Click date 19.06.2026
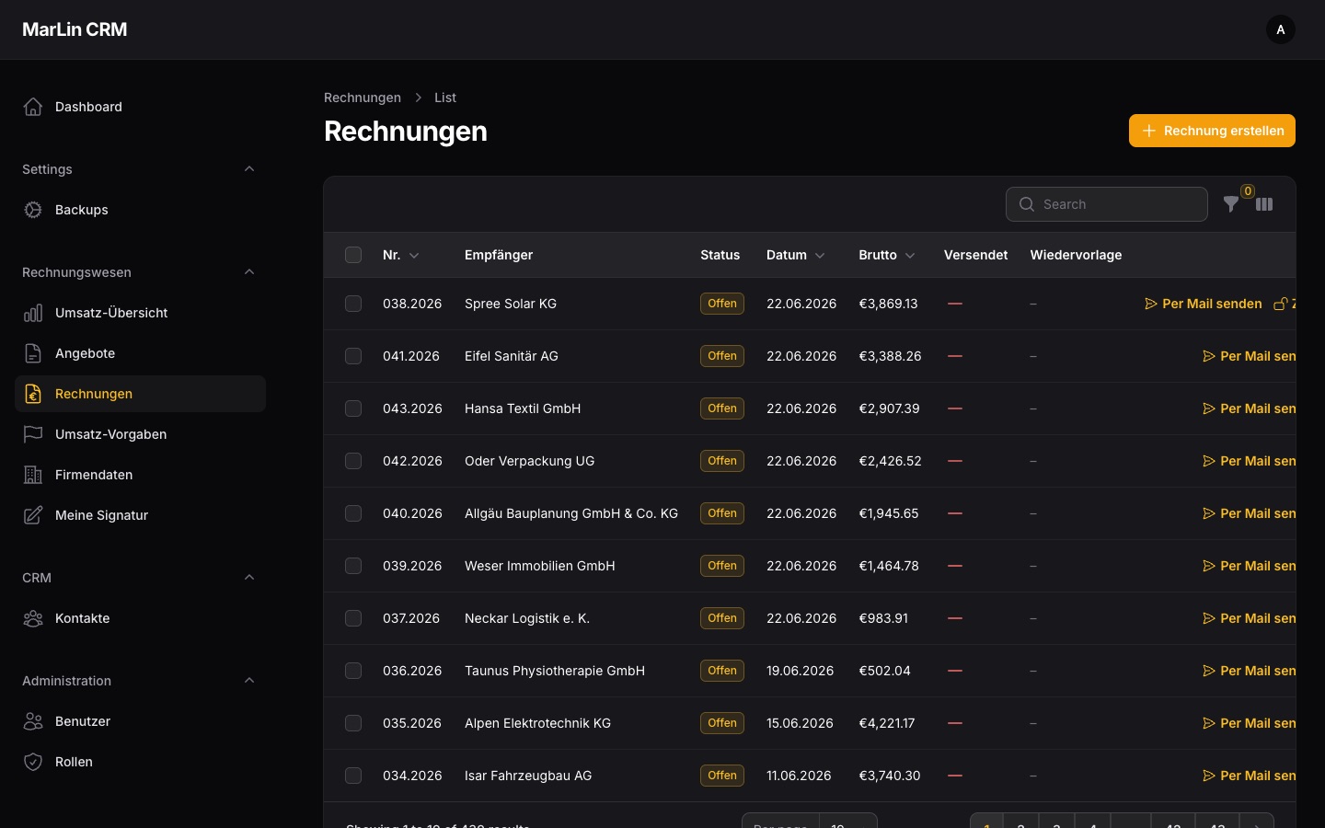1325x828 pixels. (x=801, y=671)
